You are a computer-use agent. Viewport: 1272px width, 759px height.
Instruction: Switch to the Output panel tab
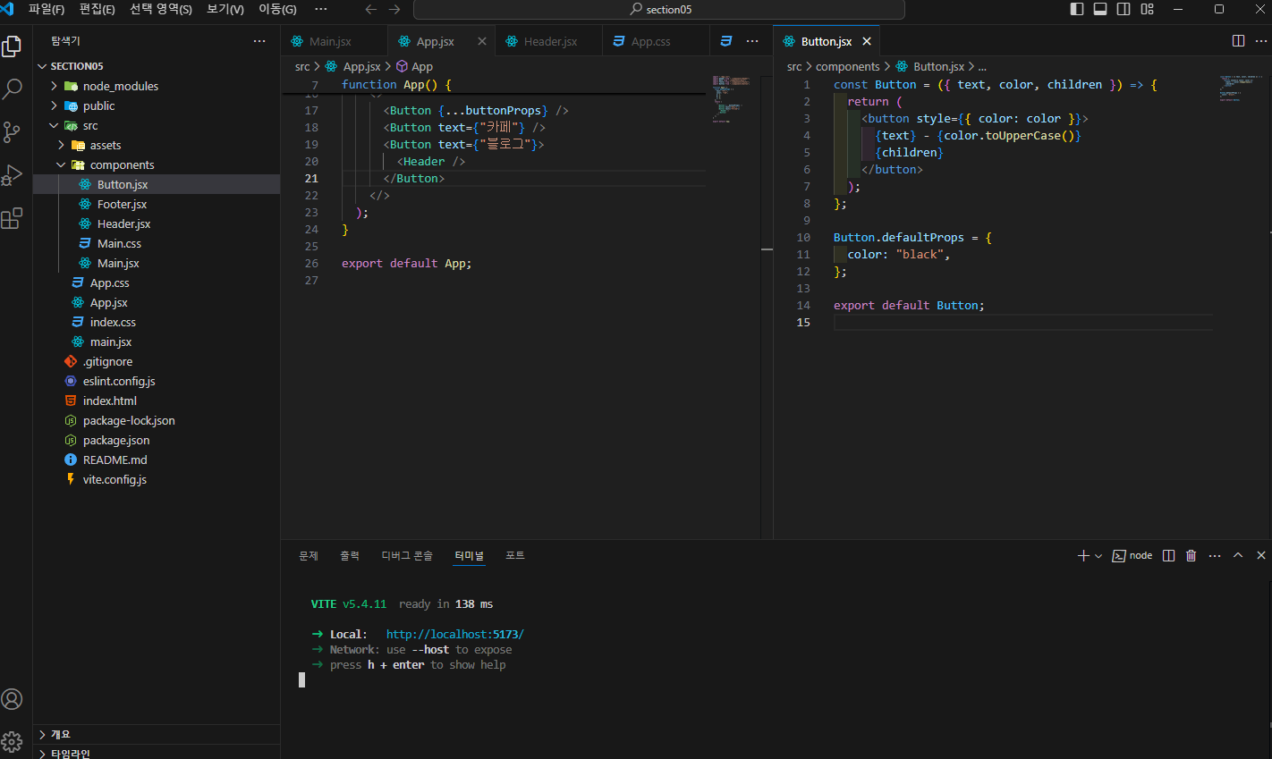coord(350,555)
